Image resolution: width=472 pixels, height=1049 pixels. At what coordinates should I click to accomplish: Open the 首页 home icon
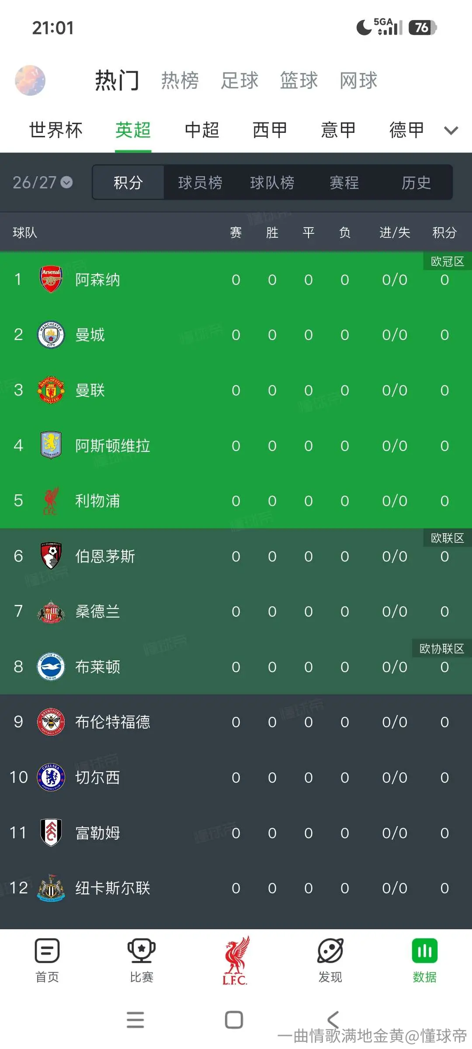(x=47, y=951)
